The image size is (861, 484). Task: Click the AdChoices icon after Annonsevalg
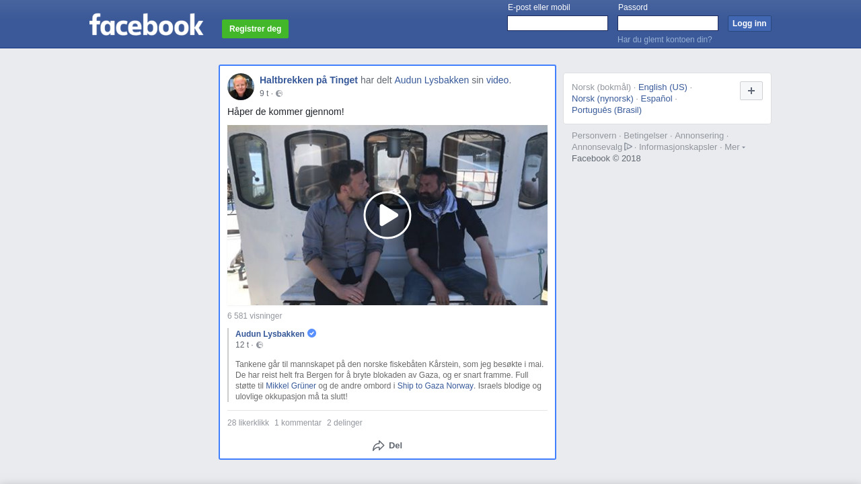point(628,147)
